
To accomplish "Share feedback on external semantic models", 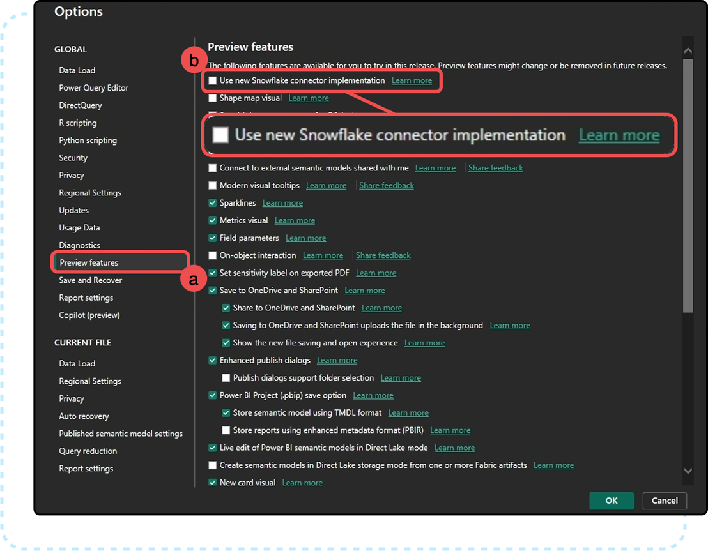I will click(495, 169).
